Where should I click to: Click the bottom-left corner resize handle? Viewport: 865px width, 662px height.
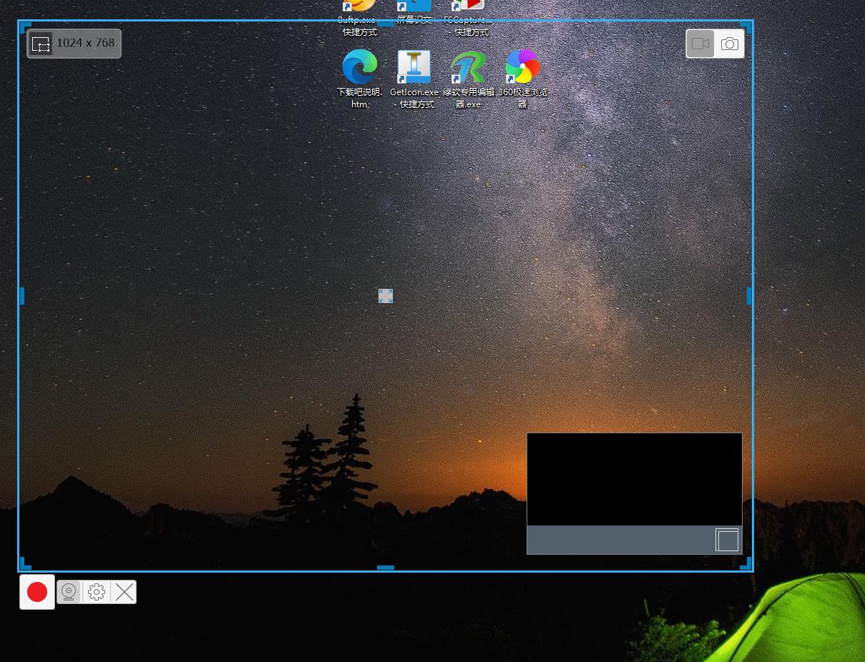coord(24,564)
